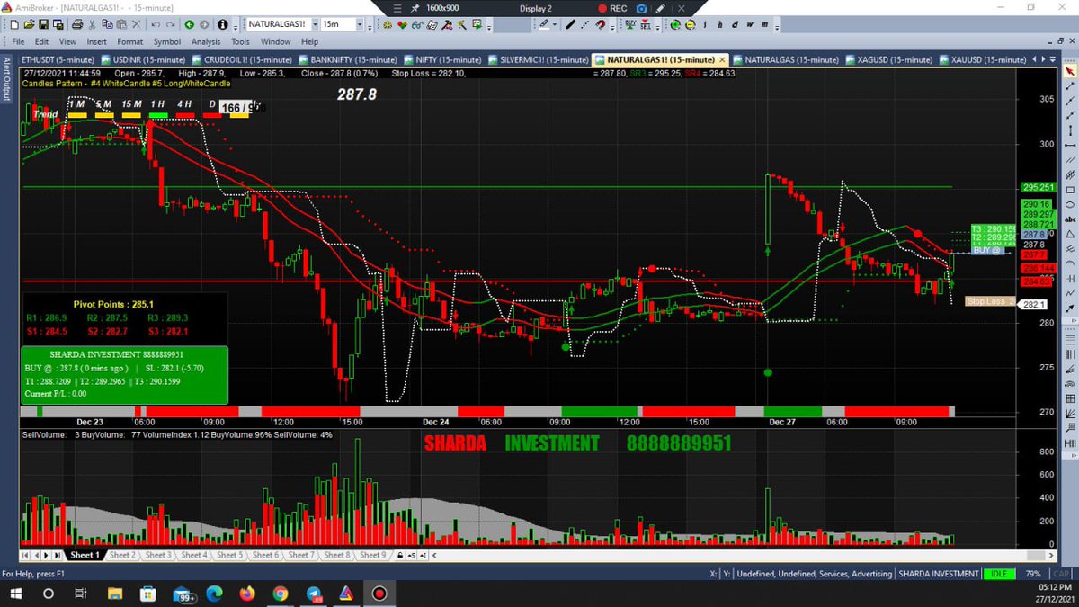Select the zigzag line drawing tool
The width and height of the screenshot is (1079, 607).
coord(1069,291)
